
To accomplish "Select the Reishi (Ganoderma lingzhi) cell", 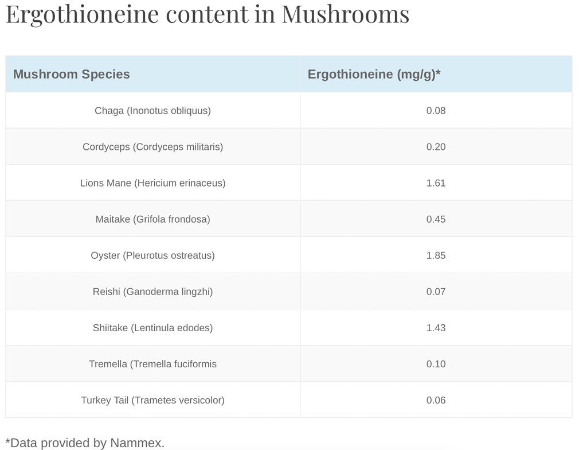I will pos(152,292).
